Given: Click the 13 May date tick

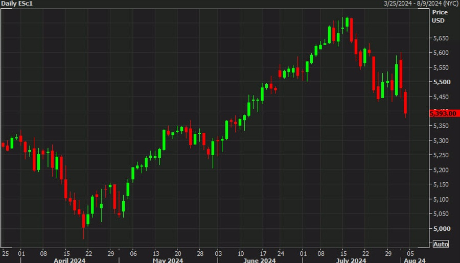Looking at the screenshot, I should tap(156, 253).
